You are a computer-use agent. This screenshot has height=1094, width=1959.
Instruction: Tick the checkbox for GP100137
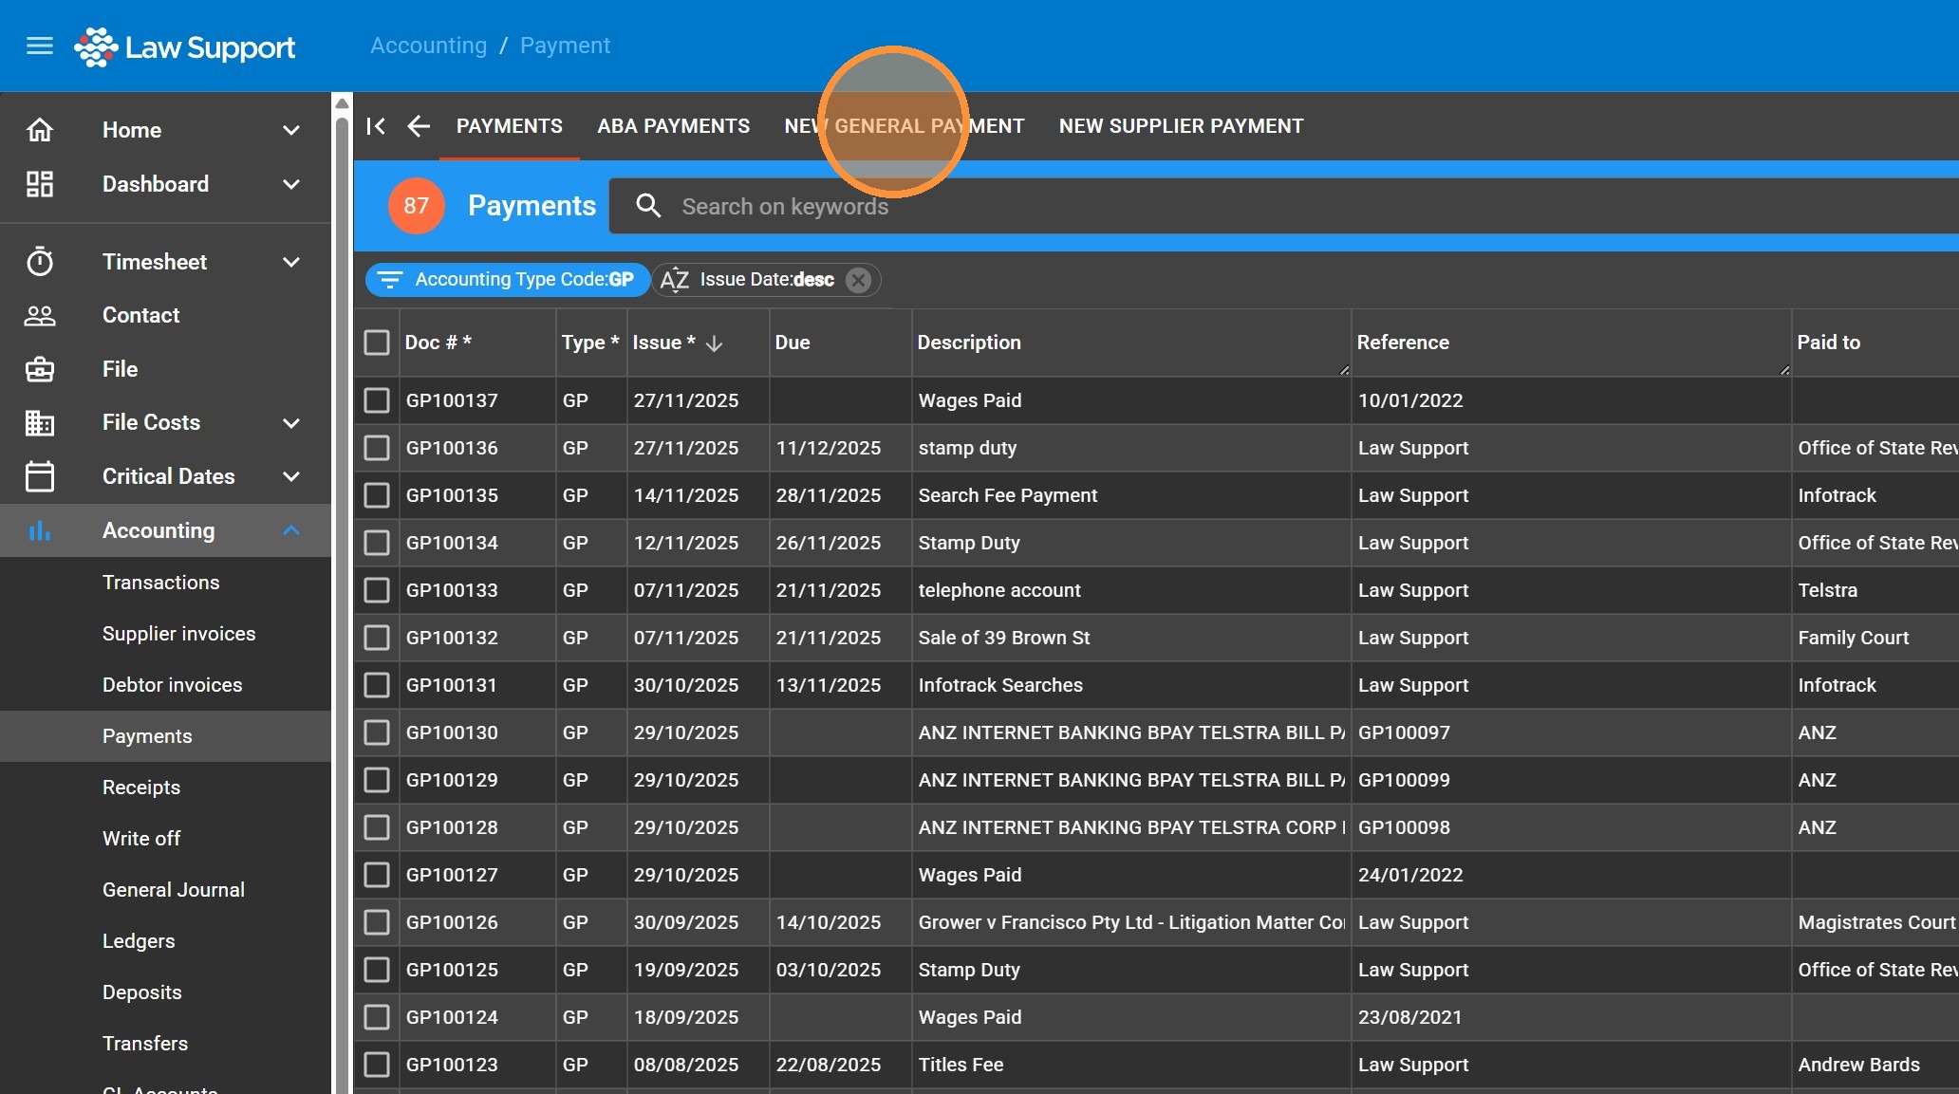377,400
